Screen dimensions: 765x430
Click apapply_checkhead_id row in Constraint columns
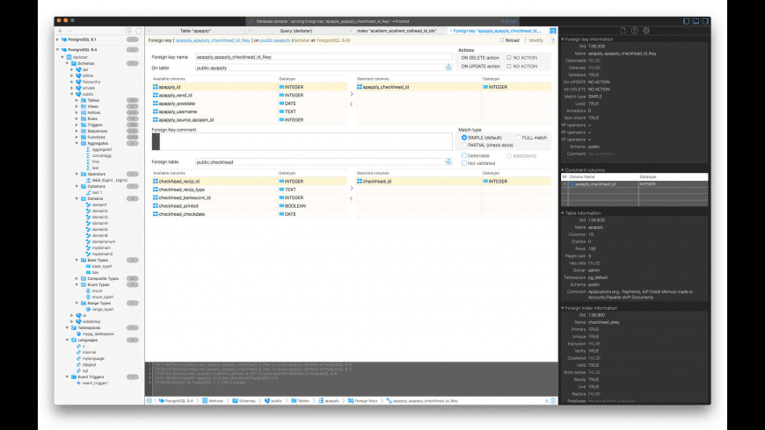tap(634, 184)
